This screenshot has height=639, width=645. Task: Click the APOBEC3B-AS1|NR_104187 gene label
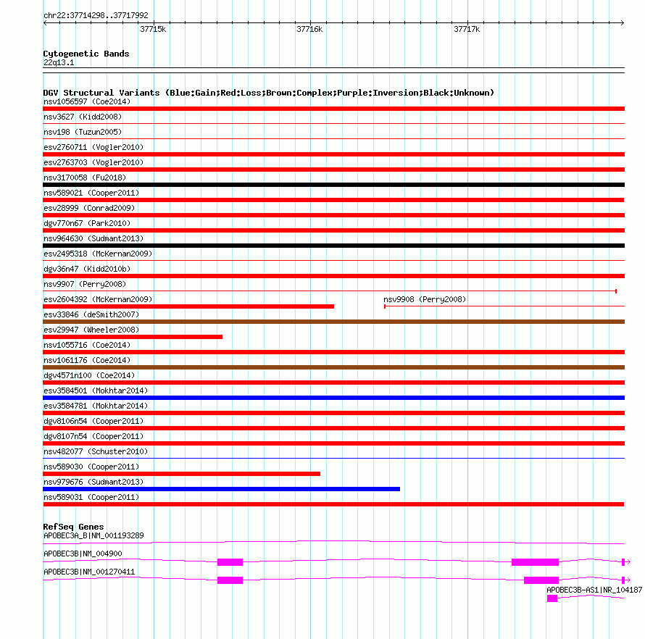594,590
